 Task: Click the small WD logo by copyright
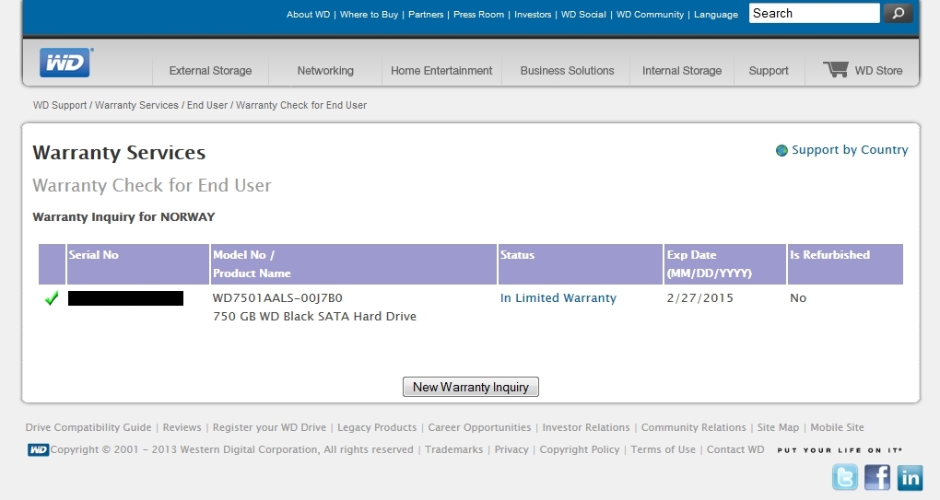(39, 449)
